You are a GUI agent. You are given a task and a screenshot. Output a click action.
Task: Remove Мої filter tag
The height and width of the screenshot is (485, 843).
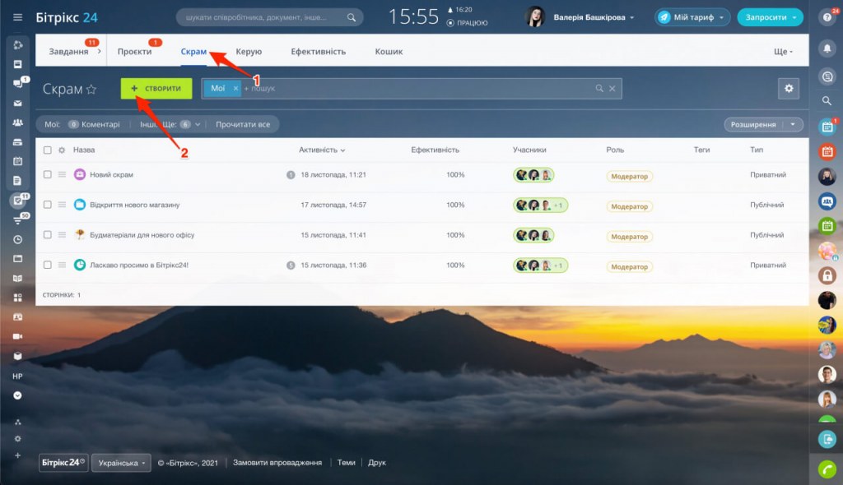[x=235, y=89]
